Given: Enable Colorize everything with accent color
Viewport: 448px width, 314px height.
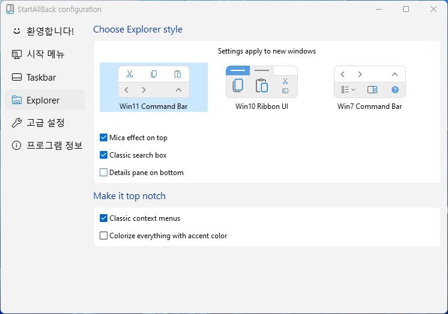Looking at the screenshot, I should point(103,236).
